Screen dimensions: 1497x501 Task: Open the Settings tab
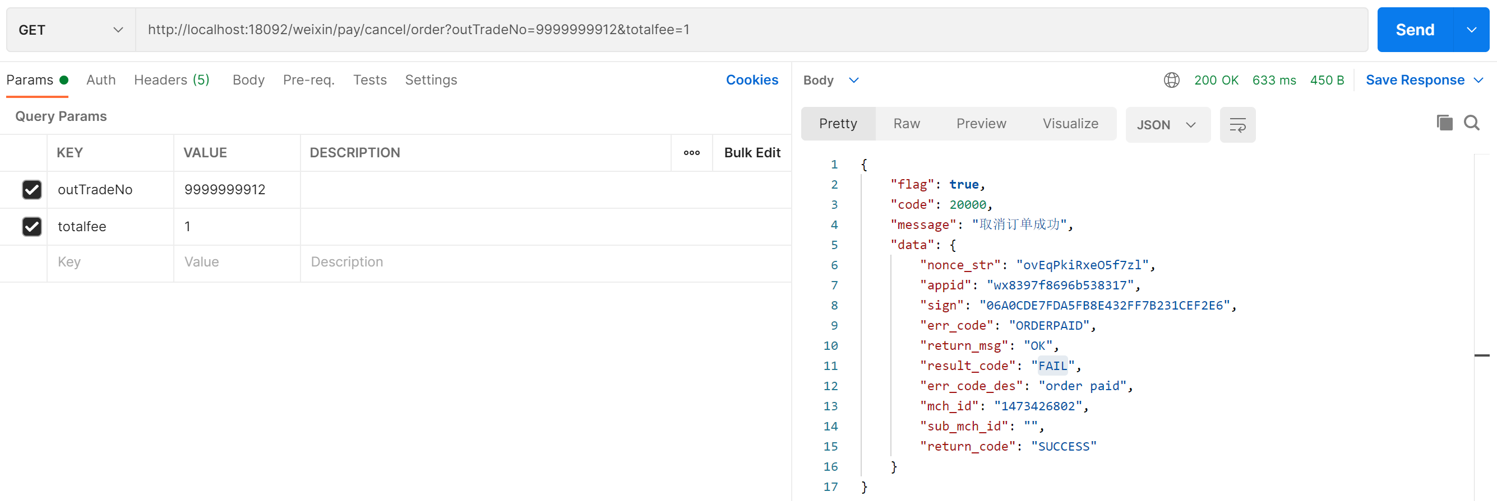pyautogui.click(x=431, y=80)
